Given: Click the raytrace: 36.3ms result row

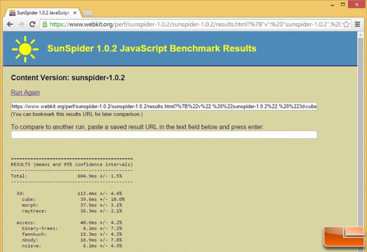Looking at the screenshot, I should 72,211.
